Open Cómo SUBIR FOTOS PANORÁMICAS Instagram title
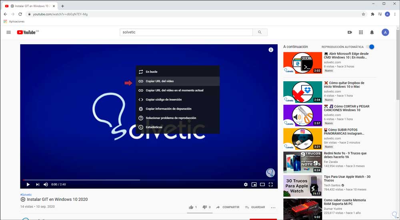Screen dimensions: 400x220 [344, 132]
